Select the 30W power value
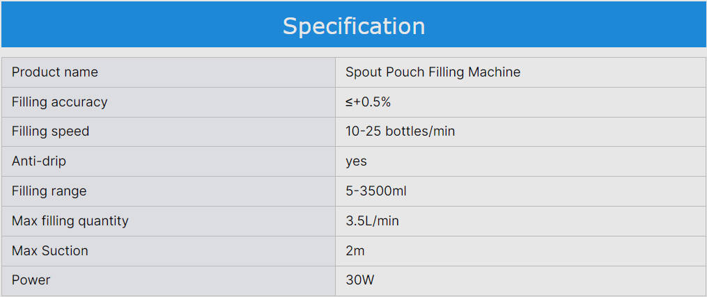 pos(359,280)
